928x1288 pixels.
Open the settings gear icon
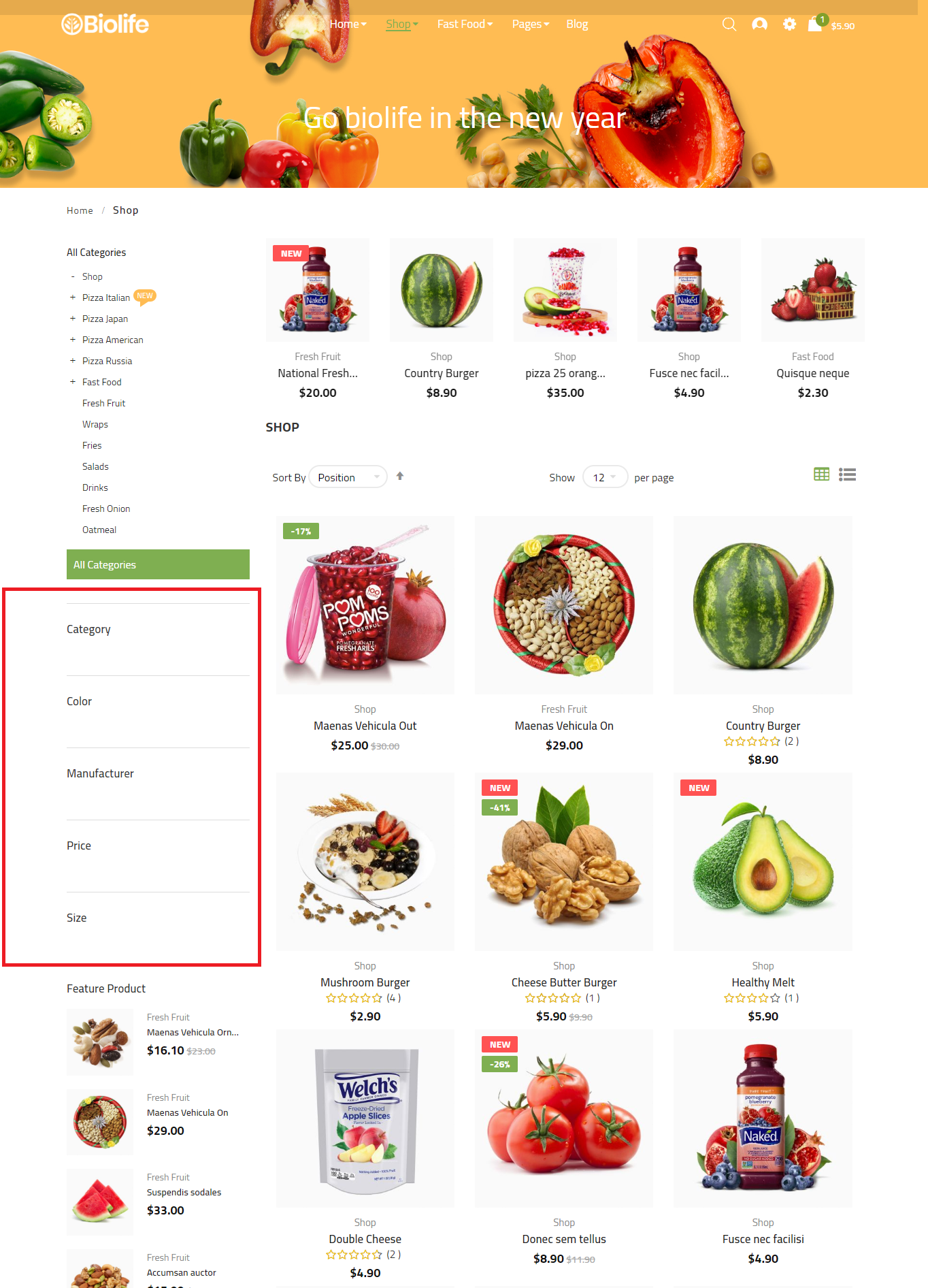789,25
